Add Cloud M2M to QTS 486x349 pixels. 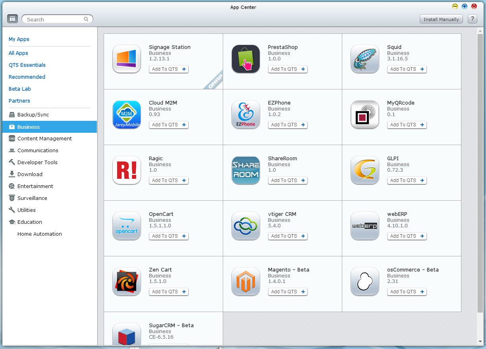[x=169, y=125]
